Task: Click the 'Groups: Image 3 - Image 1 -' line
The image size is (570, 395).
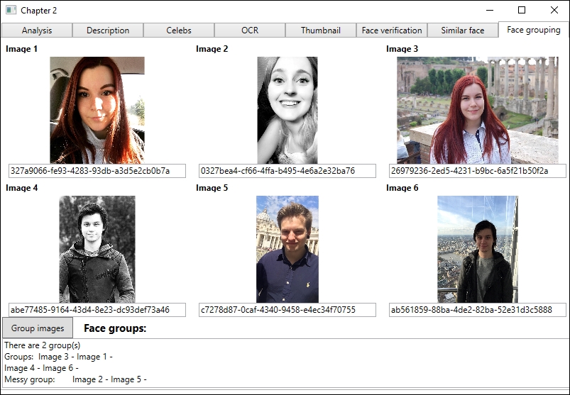Action: tap(58, 357)
